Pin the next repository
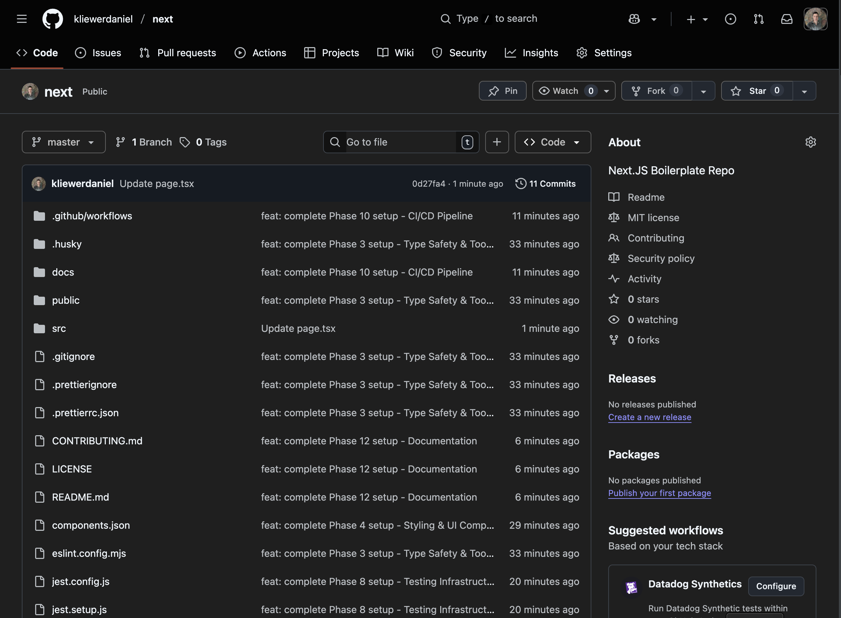Viewport: 841px width, 618px height. pyautogui.click(x=502, y=91)
